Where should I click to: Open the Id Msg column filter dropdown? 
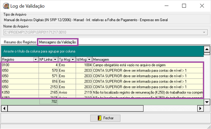89,59
